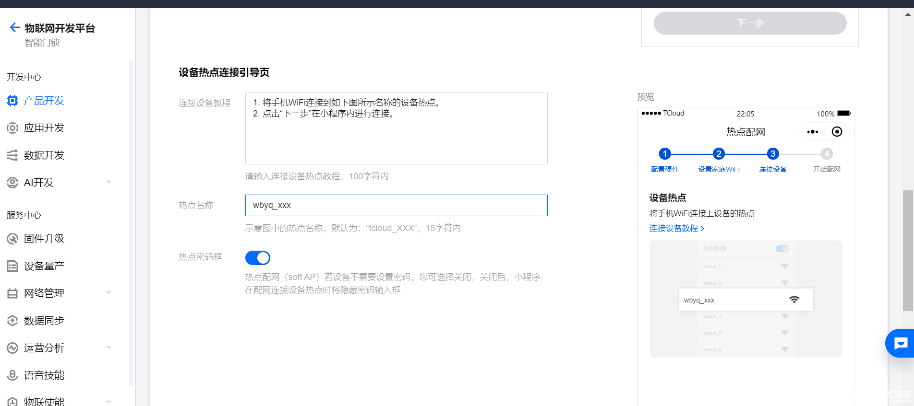Image resolution: width=914 pixels, height=406 pixels.
Task: Click the 数据同步 sidebar icon
Action: tap(12, 321)
